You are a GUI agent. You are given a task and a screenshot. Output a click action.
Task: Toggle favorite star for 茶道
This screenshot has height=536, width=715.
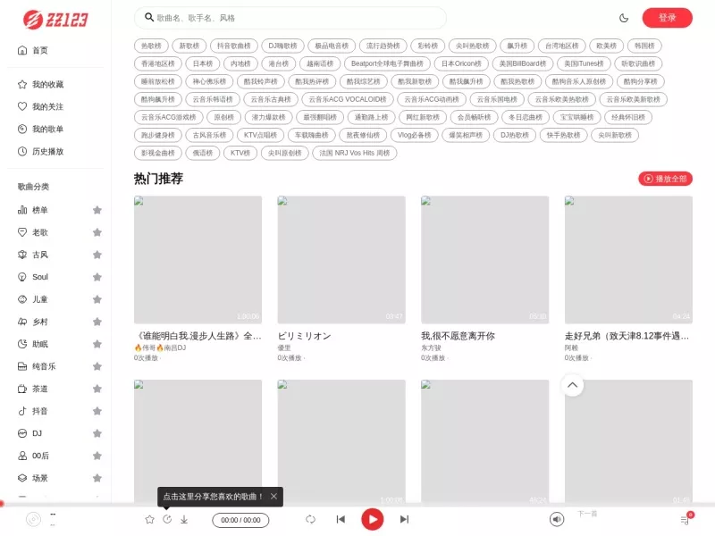(x=97, y=389)
